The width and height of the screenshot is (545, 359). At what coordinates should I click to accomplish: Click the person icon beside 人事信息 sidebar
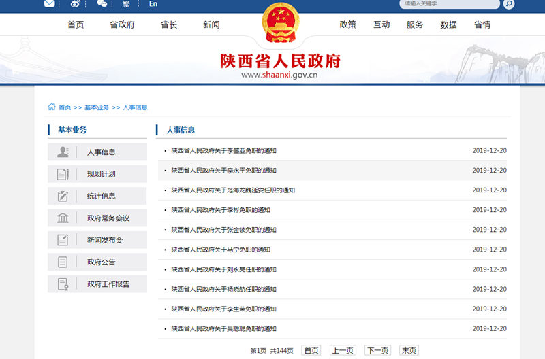click(x=63, y=152)
